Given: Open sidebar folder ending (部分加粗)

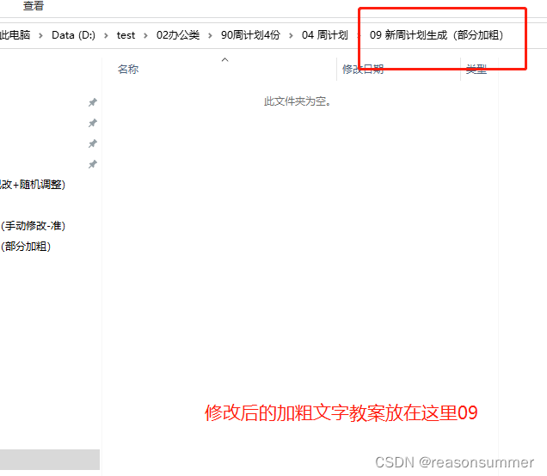Looking at the screenshot, I should point(26,247).
